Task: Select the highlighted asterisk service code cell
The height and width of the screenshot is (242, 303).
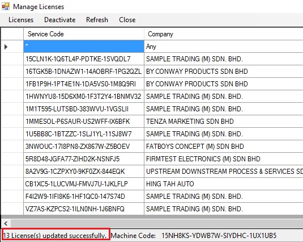Action: [84, 47]
